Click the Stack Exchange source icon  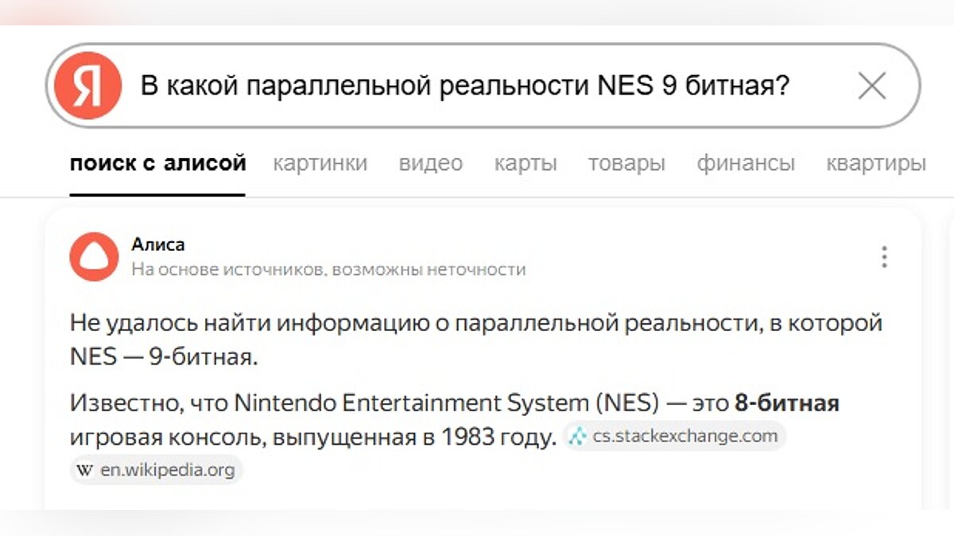click(x=578, y=436)
